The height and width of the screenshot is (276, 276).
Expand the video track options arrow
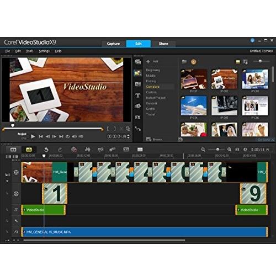(x=7, y=181)
